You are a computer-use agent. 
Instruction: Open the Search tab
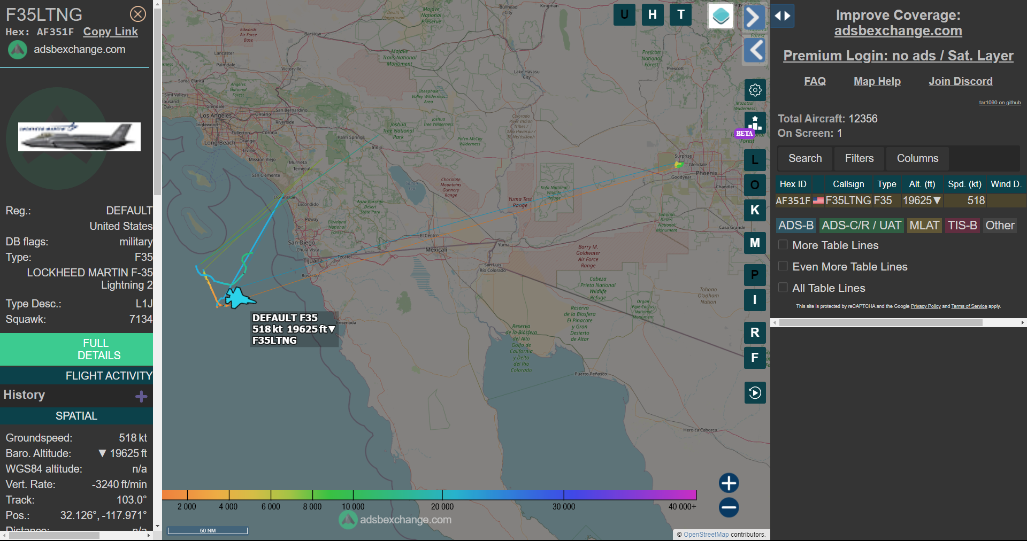pyautogui.click(x=805, y=158)
